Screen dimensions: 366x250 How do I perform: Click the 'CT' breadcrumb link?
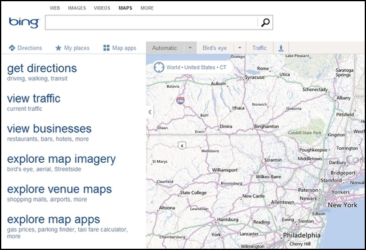click(223, 67)
